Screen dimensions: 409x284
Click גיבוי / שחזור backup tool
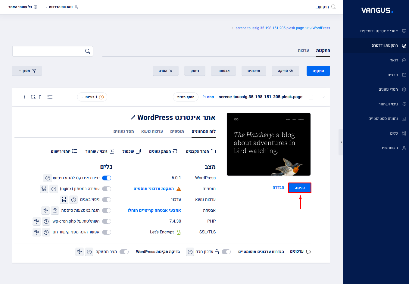pos(100,151)
